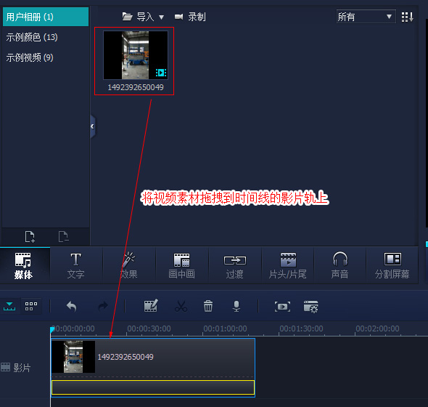The width and height of the screenshot is (428, 407).
Task: Select the 示例视频 (9) album
Action: [x=30, y=57]
